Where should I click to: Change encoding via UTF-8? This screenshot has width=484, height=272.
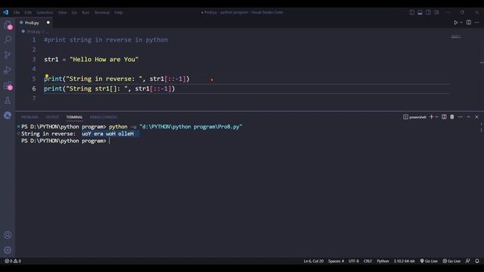[x=354, y=261]
